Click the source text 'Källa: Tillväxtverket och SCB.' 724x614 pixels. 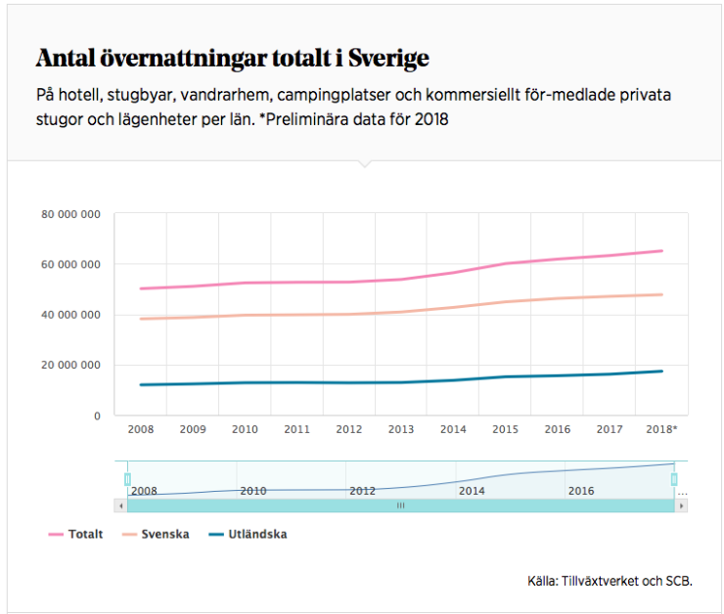click(x=610, y=582)
